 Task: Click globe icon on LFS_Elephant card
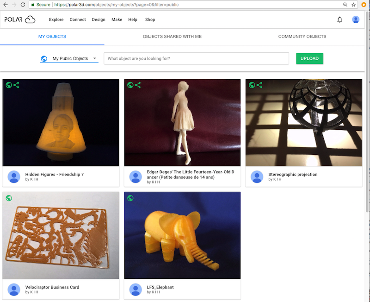130,198
